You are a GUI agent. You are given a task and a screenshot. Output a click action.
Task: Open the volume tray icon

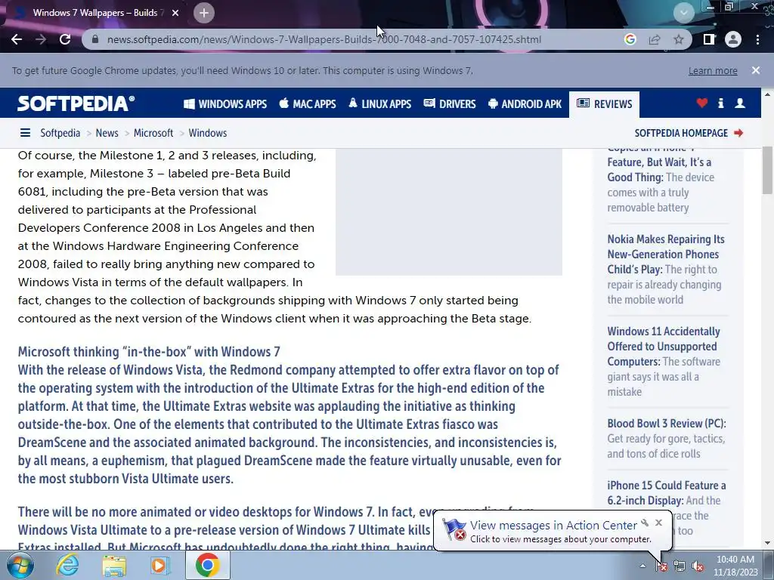(698, 566)
